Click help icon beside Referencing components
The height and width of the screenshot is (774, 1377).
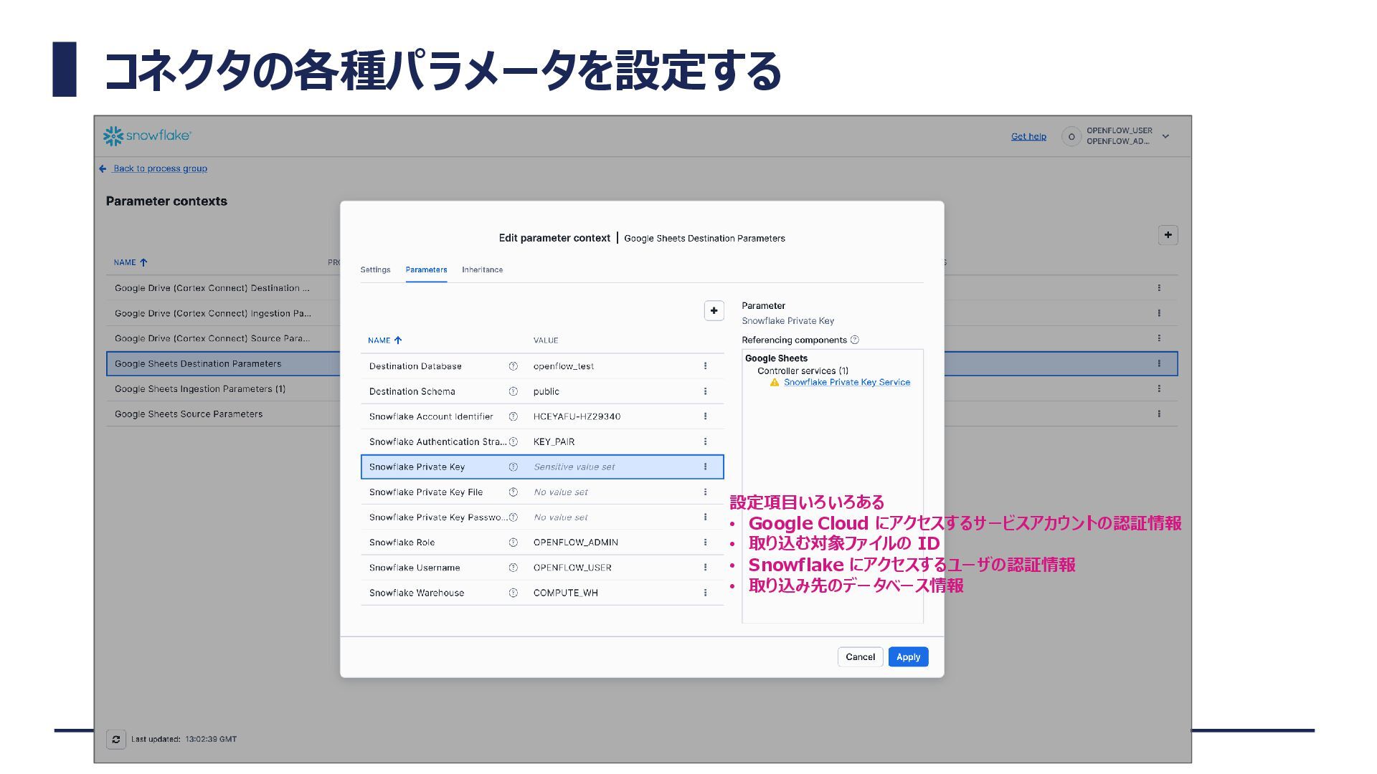click(854, 340)
